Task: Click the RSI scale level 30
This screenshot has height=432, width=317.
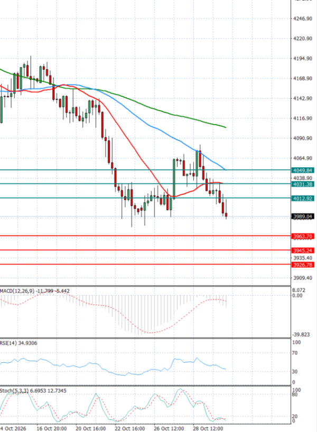Action: coord(295,372)
